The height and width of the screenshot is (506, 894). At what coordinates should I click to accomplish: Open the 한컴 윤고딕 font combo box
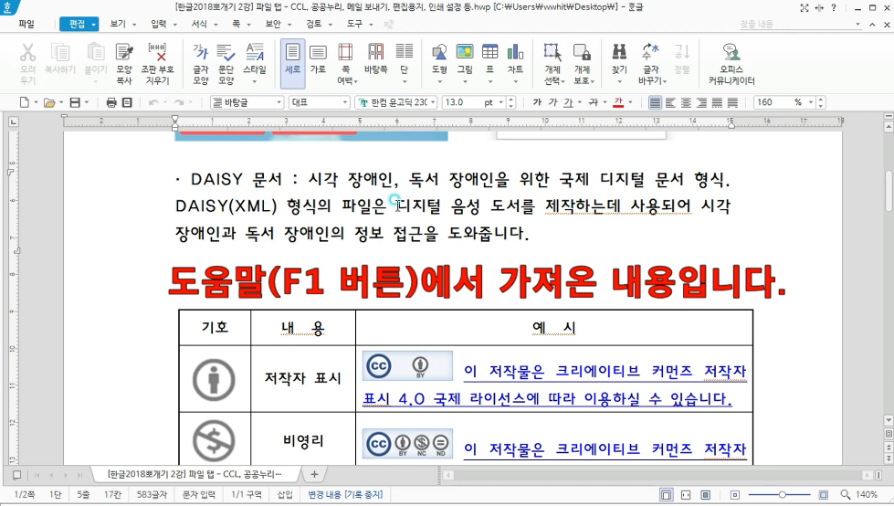[396, 102]
